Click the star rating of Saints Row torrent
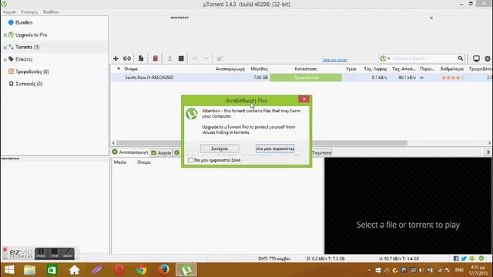This screenshot has width=493, height=277. (452, 78)
